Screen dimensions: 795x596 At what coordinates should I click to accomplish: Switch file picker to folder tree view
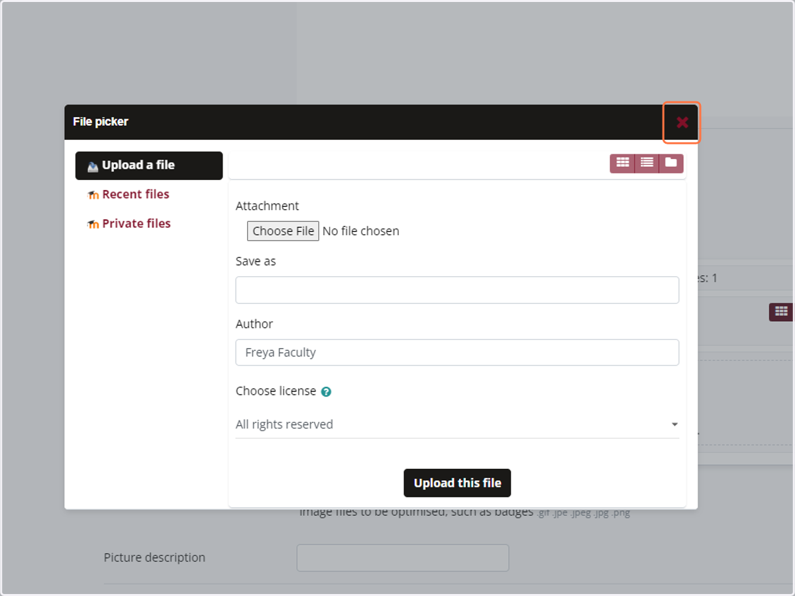point(671,163)
